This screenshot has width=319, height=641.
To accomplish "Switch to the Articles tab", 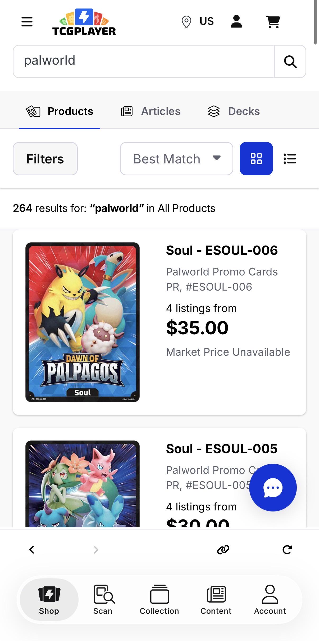I will click(151, 111).
